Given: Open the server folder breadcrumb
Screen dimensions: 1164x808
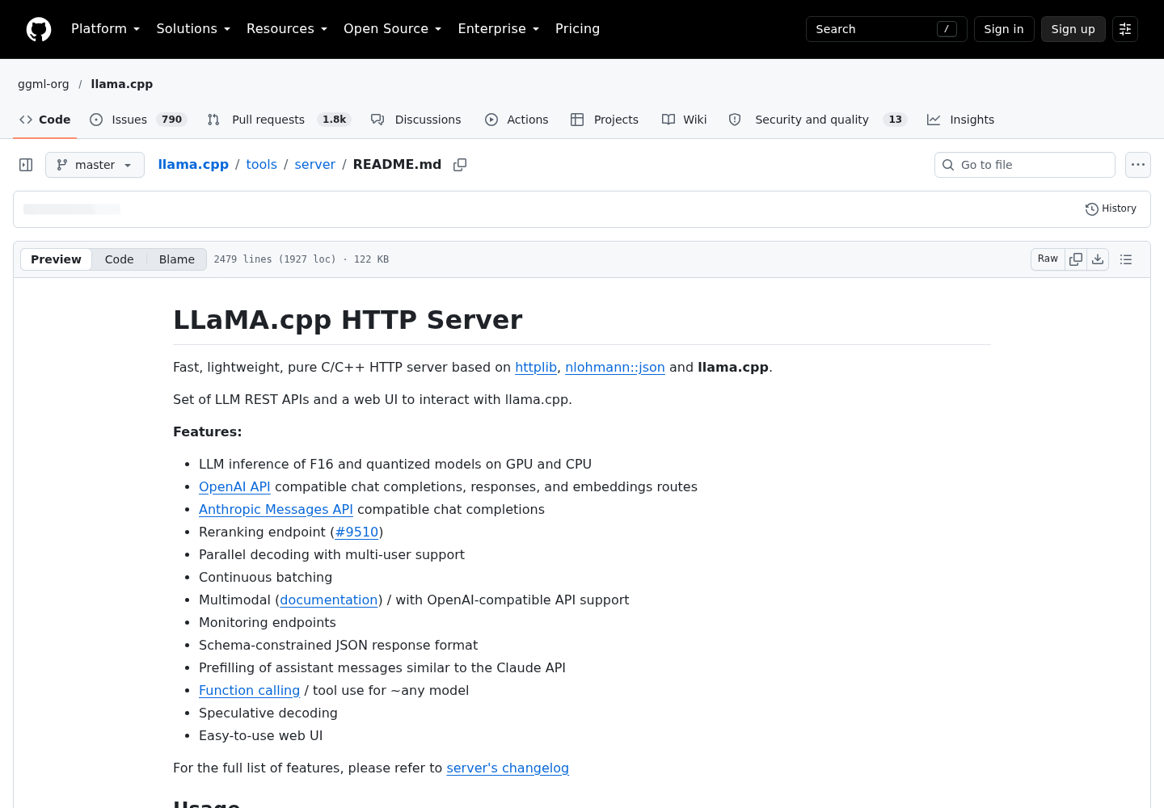Looking at the screenshot, I should pyautogui.click(x=314, y=165).
